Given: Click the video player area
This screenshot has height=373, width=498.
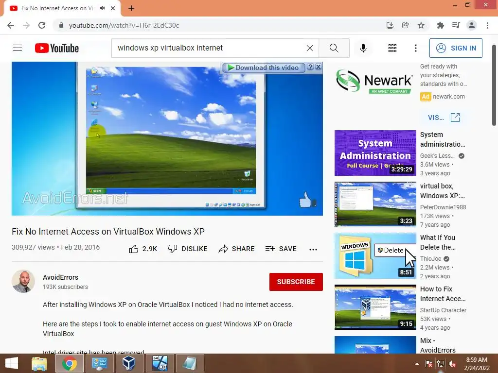Looking at the screenshot, I should coord(167,138).
